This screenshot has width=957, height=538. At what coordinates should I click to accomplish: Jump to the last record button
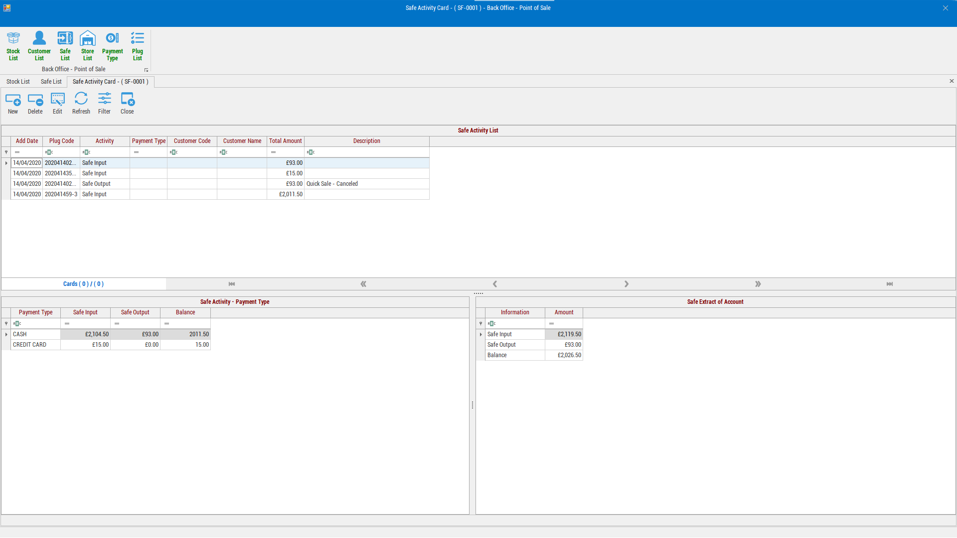tap(889, 284)
